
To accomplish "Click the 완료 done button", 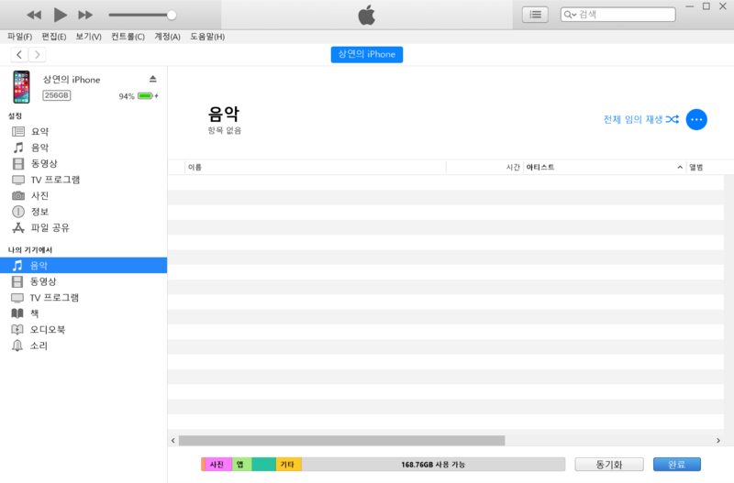I will tap(677, 465).
